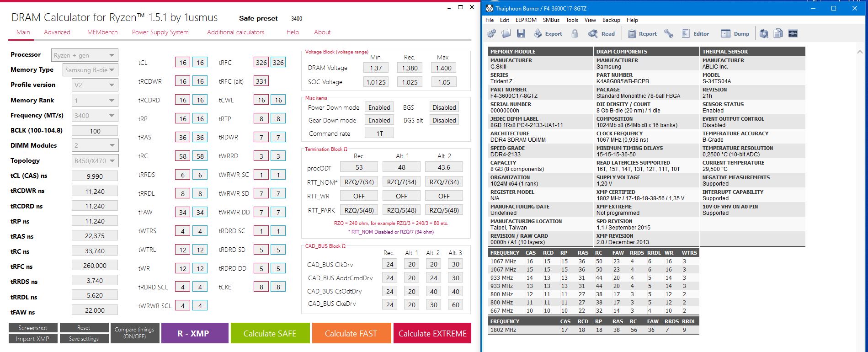Viewport: 868px width, 352px height.
Task: Click the tRFC (alt) value box 331
Action: point(261,81)
